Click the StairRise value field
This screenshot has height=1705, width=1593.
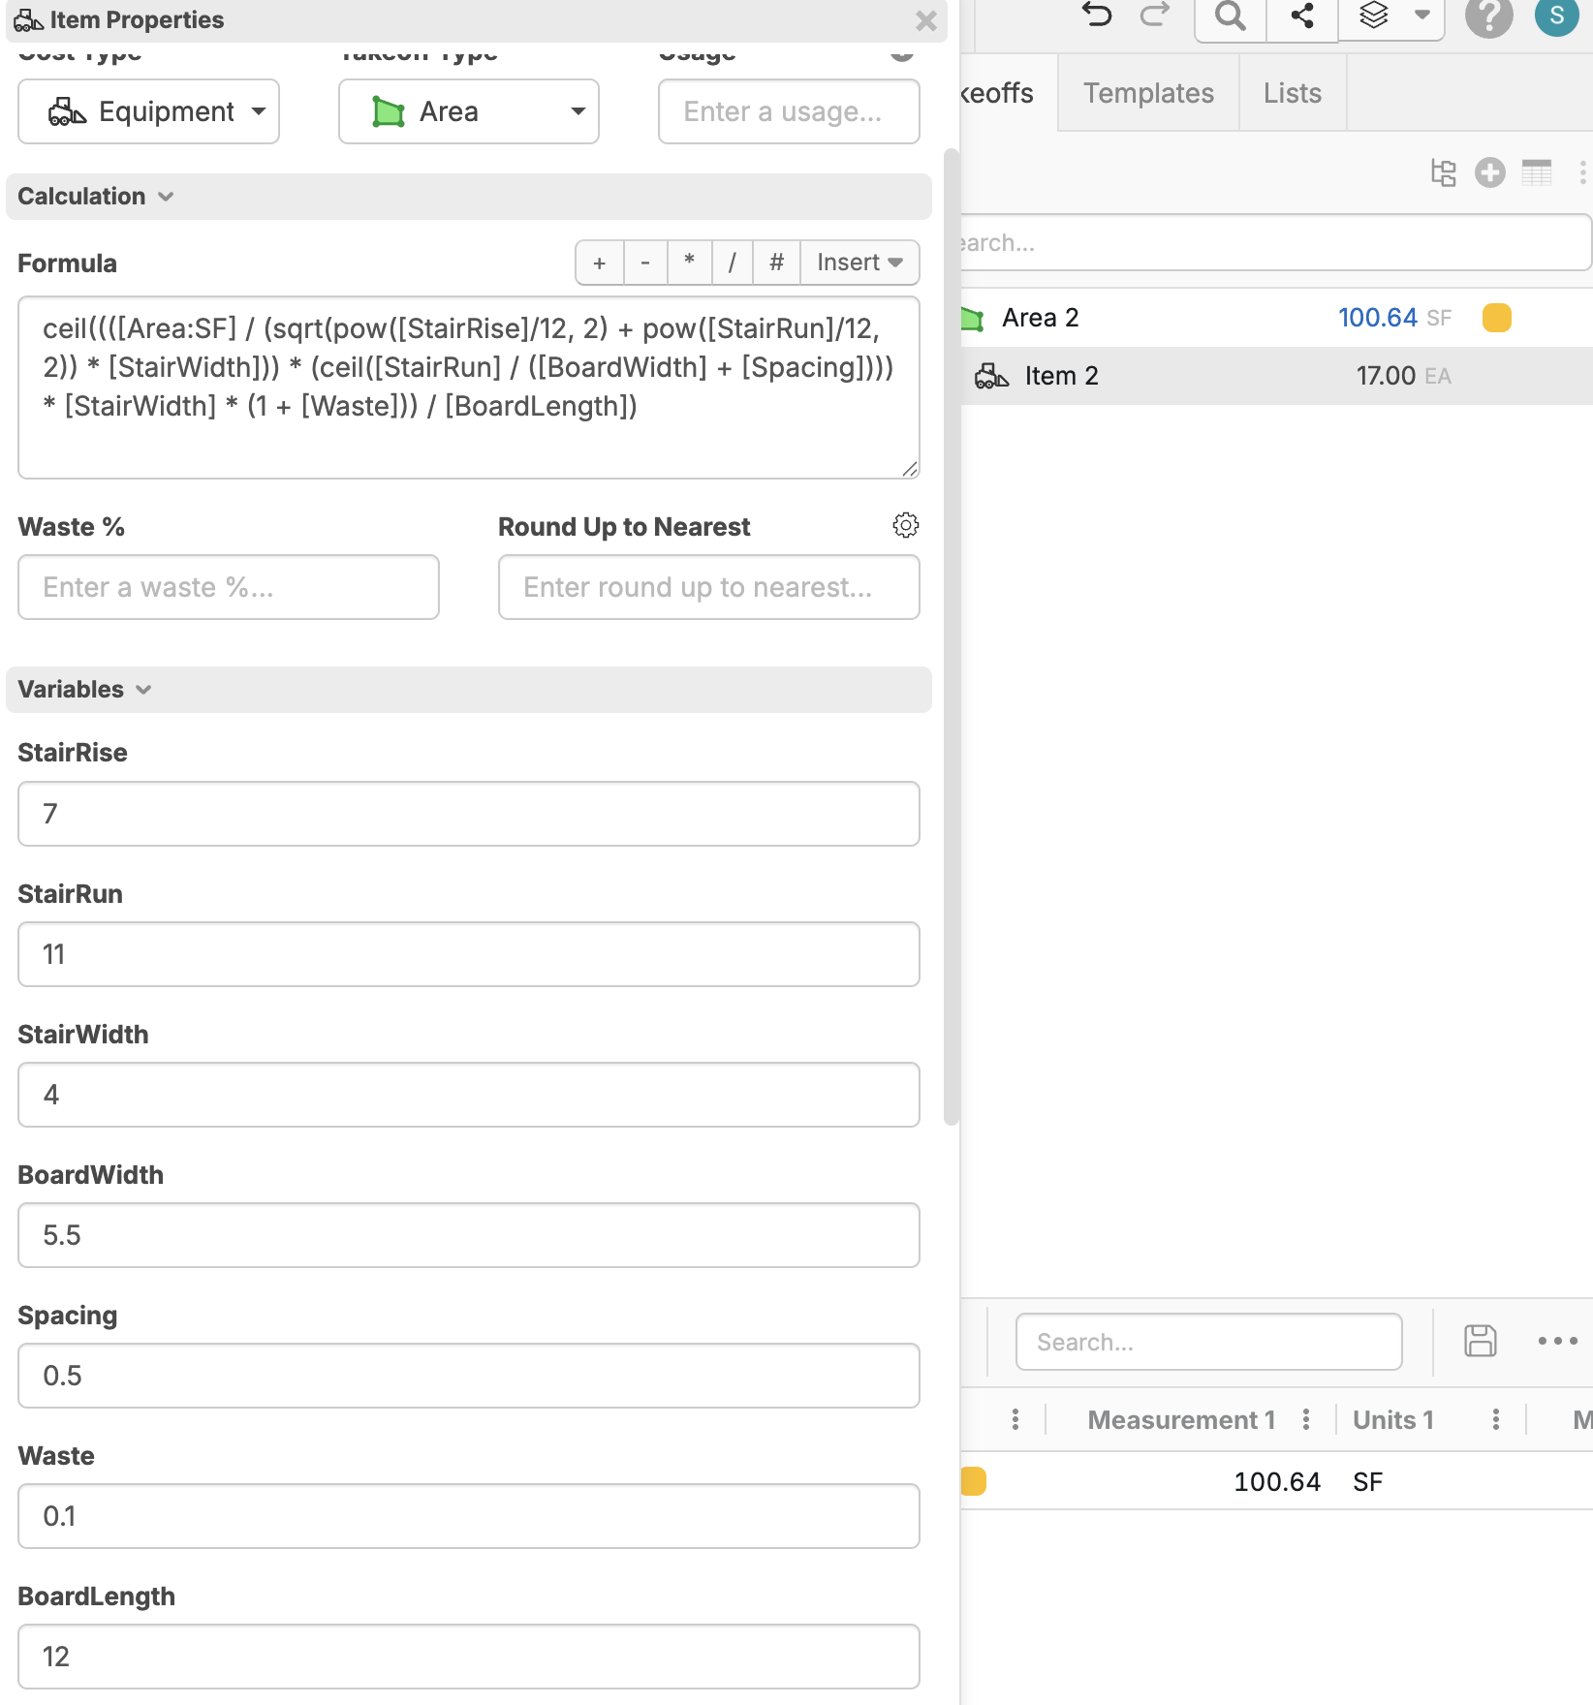468,814
